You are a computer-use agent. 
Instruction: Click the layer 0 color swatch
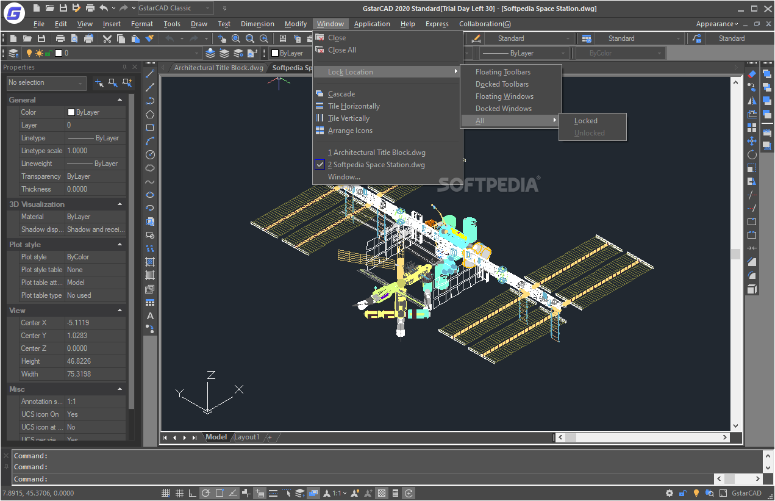click(x=59, y=53)
